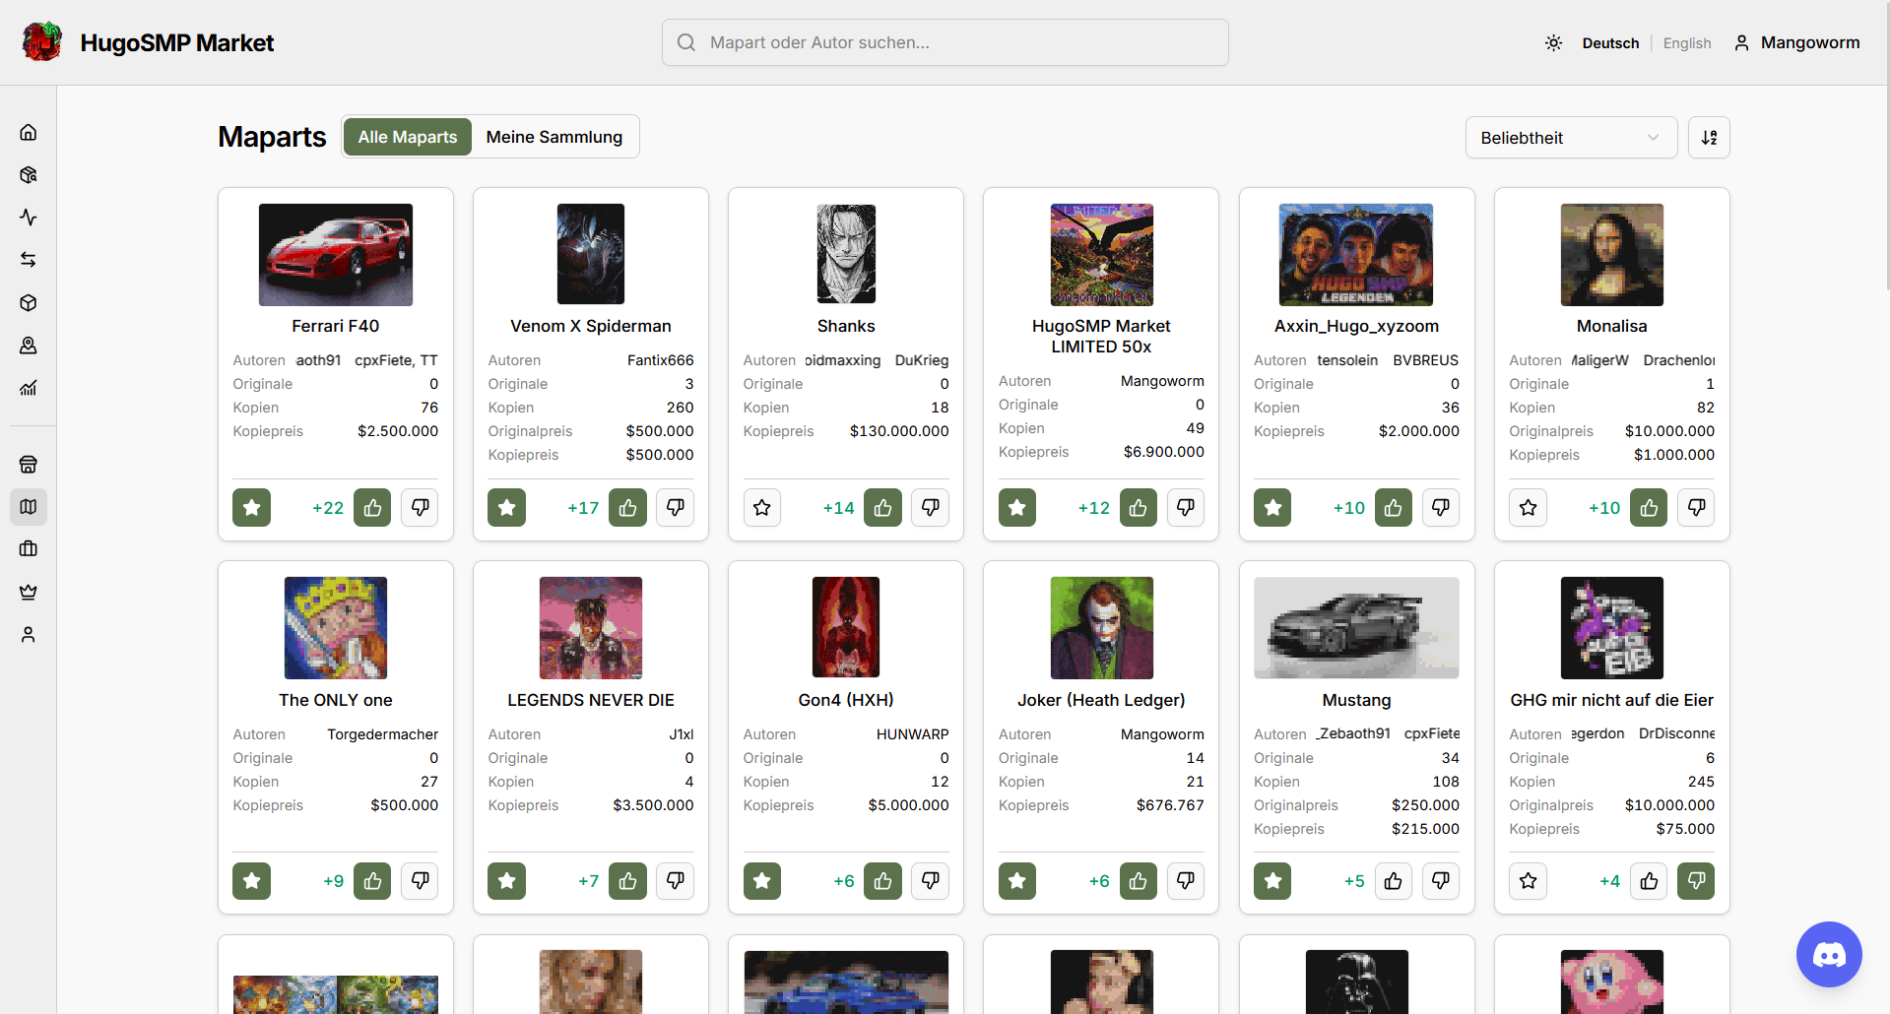Switch language to English

coord(1687,43)
